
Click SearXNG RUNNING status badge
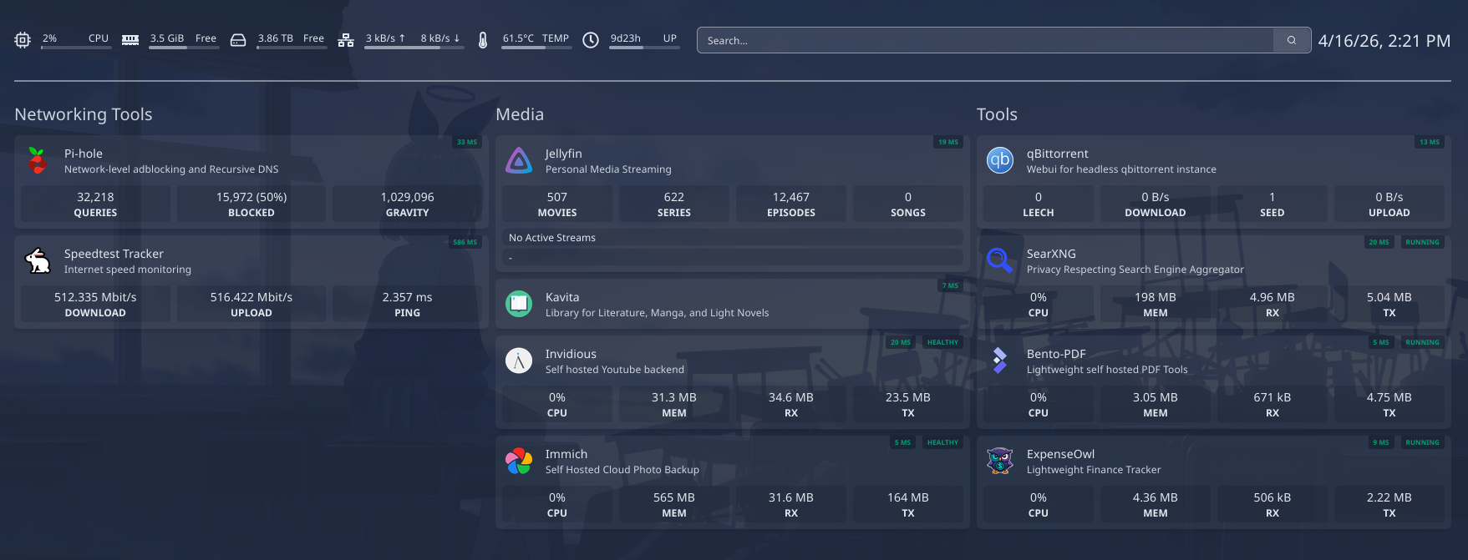[1422, 242]
